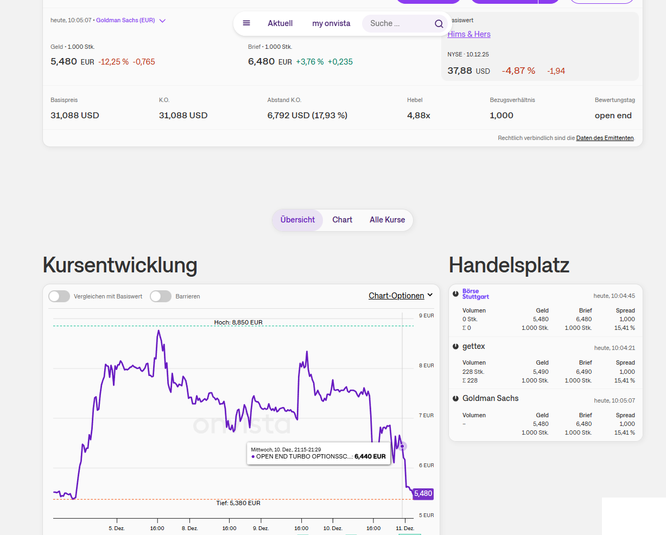Open the Hims & Hers link
Viewport: 666px width, 535px height.
coord(469,34)
